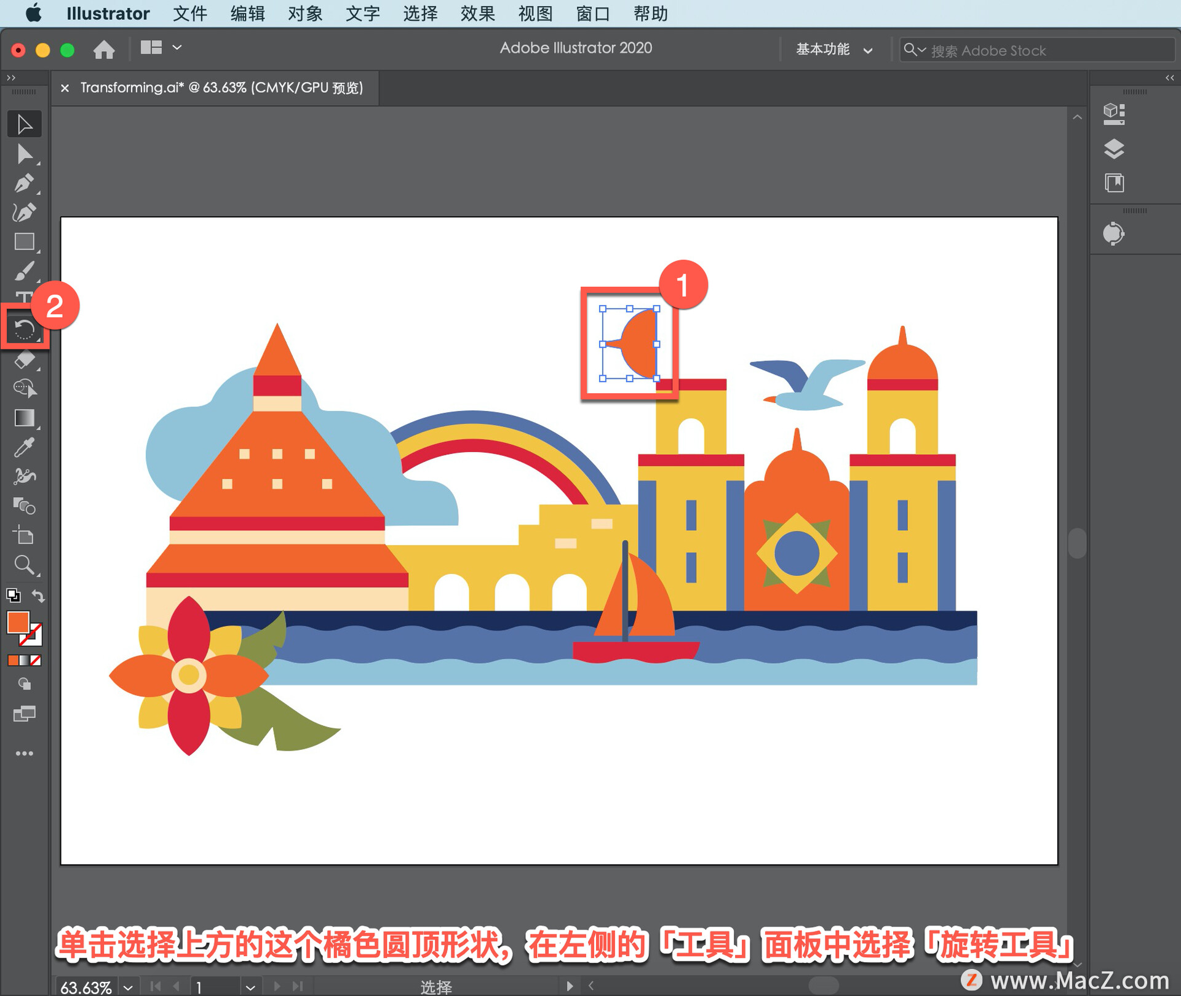Click the Home button
The width and height of the screenshot is (1181, 996).
click(x=104, y=49)
